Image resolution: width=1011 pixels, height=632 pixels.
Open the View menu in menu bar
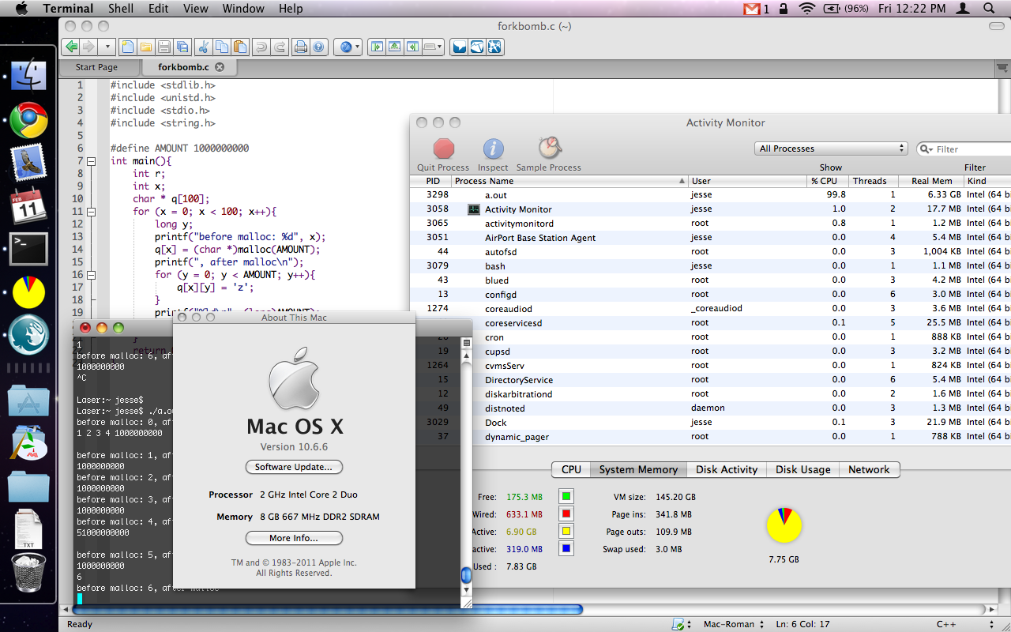[x=195, y=9]
